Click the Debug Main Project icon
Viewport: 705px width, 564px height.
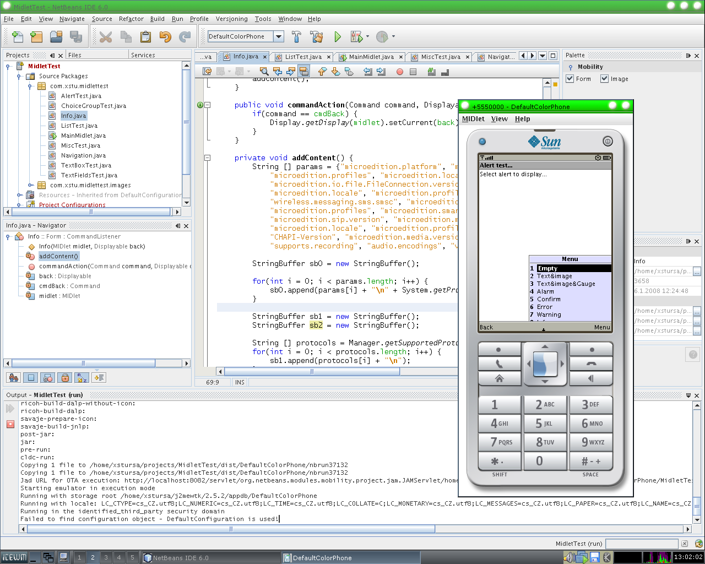tap(356, 37)
